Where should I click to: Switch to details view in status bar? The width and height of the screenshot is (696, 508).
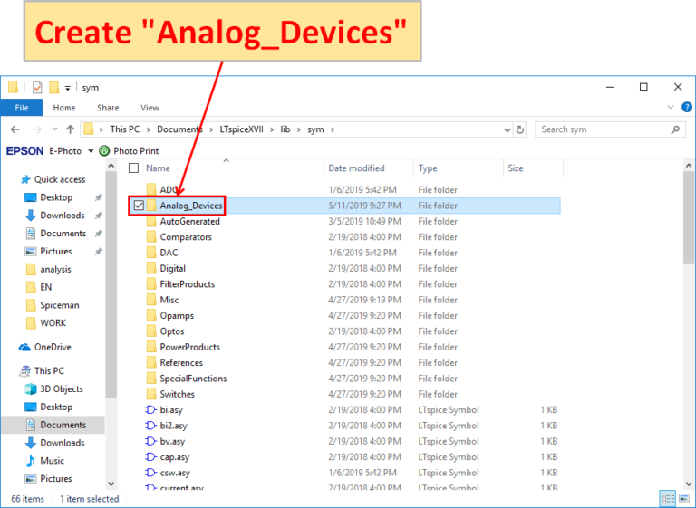coord(667,499)
